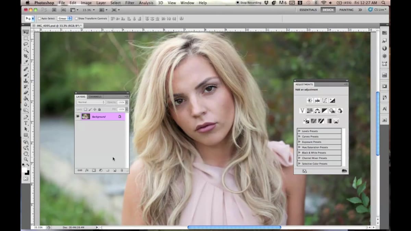The width and height of the screenshot is (411, 231).
Task: Create a new layer in Layers panel
Action: tap(114, 170)
